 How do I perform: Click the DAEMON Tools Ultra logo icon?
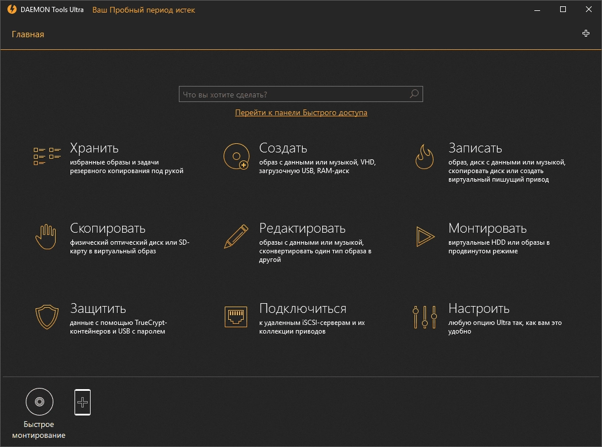pyautogui.click(x=12, y=9)
